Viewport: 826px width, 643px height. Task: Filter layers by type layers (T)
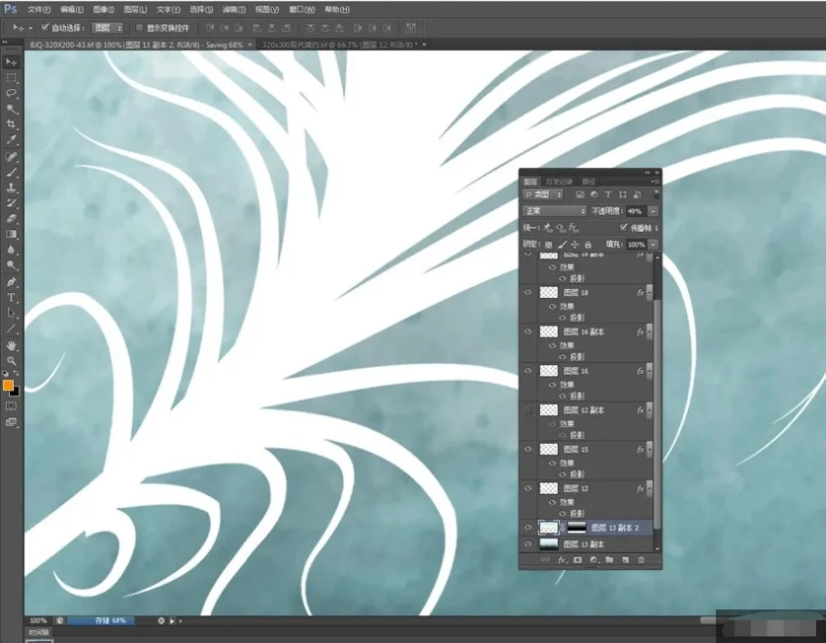pyautogui.click(x=608, y=195)
